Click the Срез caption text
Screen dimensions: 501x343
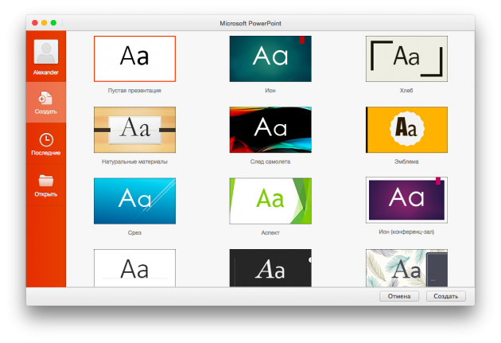(x=134, y=232)
